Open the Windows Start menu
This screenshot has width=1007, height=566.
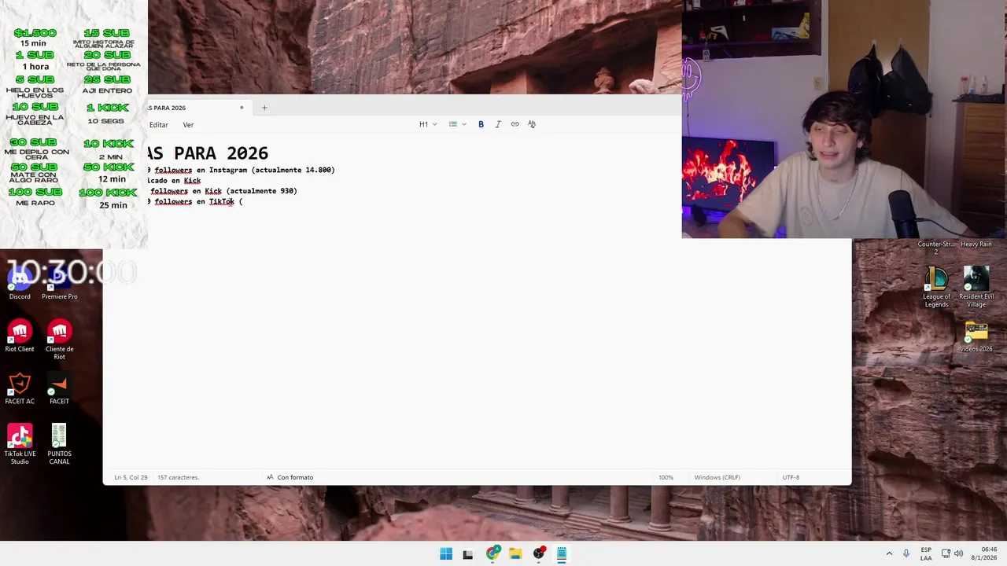click(446, 553)
